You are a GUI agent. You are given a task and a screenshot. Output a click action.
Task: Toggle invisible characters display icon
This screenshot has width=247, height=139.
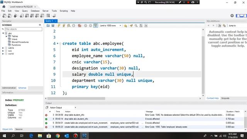[141, 25]
